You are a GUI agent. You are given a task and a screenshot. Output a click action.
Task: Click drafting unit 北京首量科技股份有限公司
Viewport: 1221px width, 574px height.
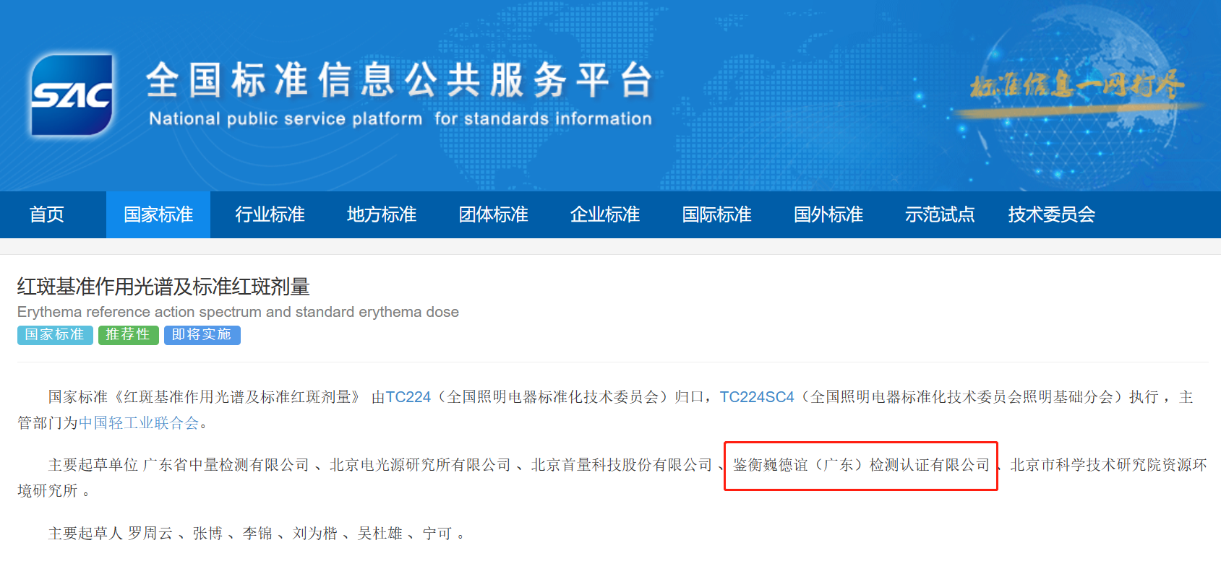(x=622, y=465)
